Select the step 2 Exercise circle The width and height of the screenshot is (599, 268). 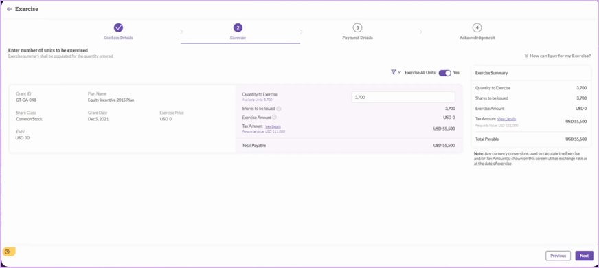point(238,27)
